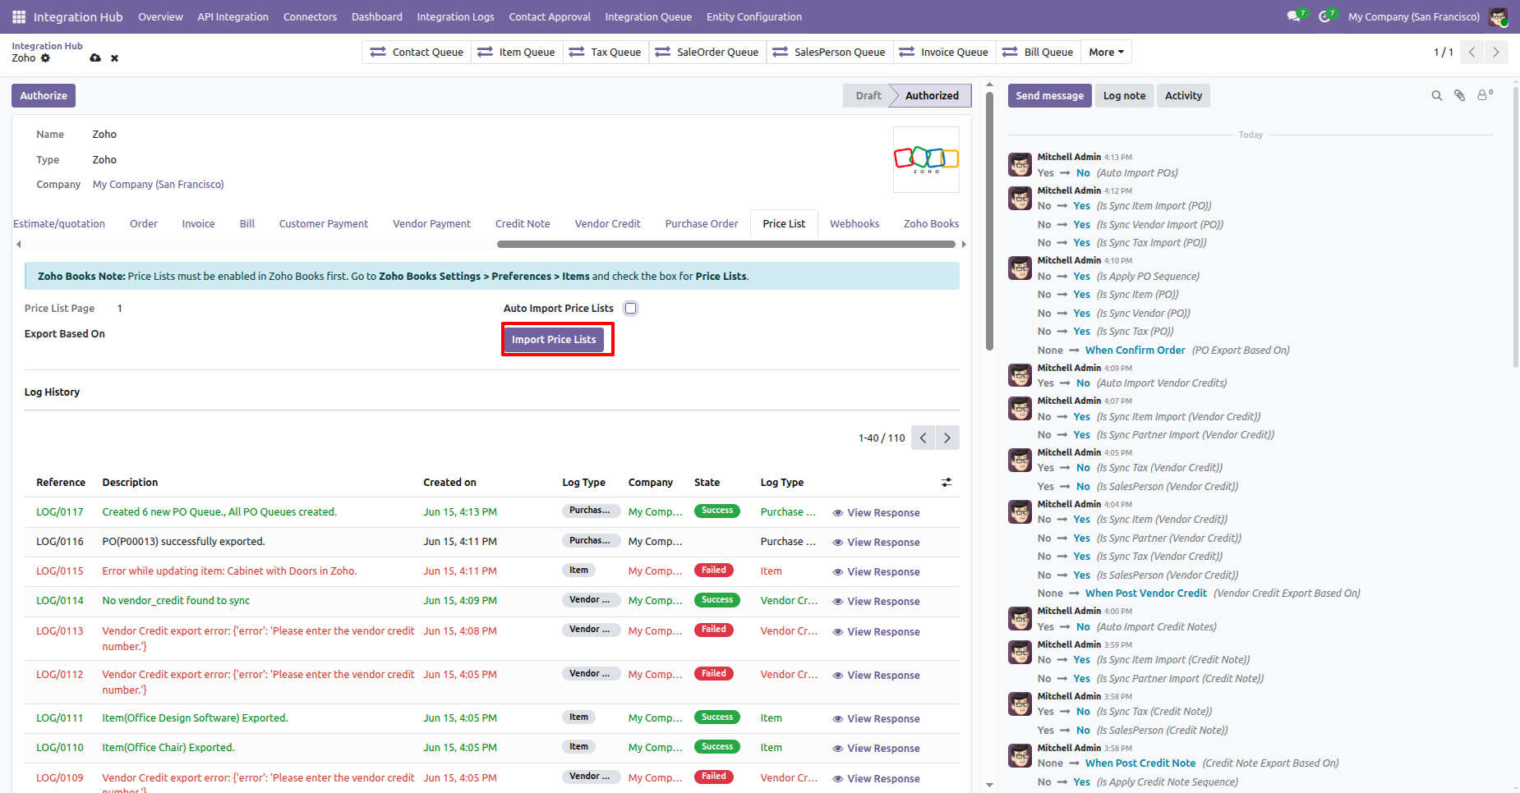Go to the previous record arrow
This screenshot has height=793, width=1520.
coord(1472,52)
